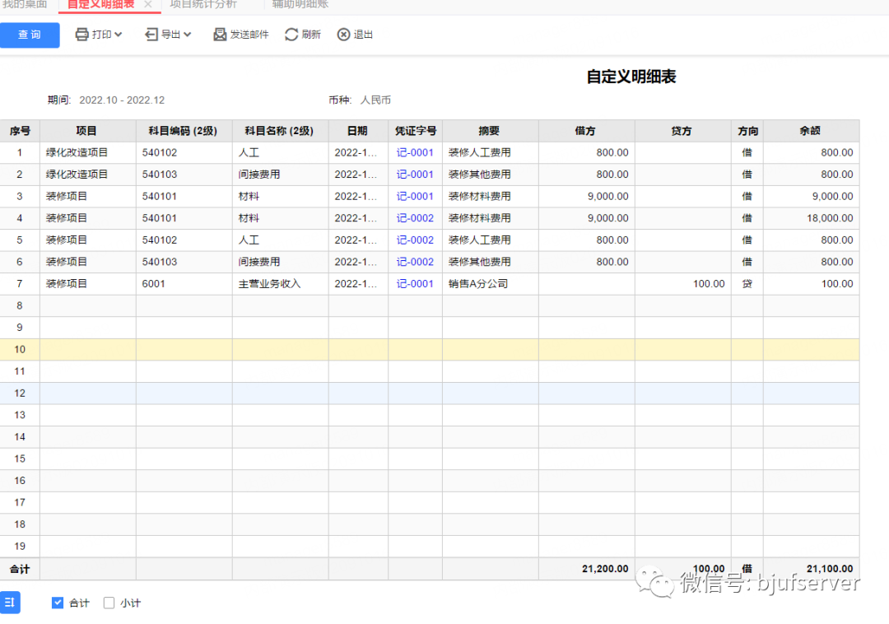
Task: Select the 主营业务收入 cell
Action: point(281,283)
